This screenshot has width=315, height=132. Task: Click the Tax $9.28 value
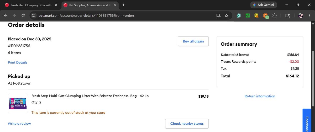(x=295, y=68)
